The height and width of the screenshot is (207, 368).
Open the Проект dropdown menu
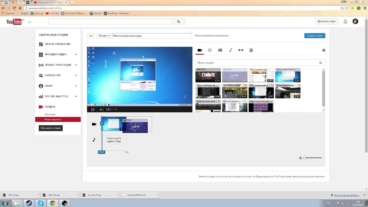point(104,35)
